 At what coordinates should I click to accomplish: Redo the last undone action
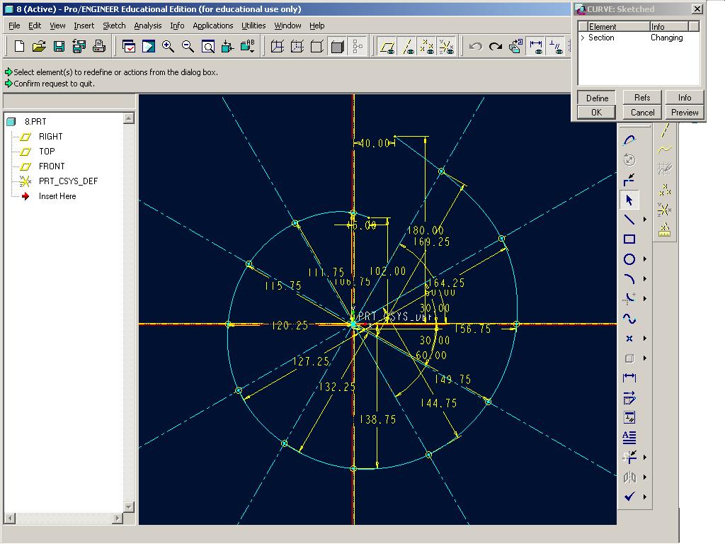pyautogui.click(x=496, y=46)
